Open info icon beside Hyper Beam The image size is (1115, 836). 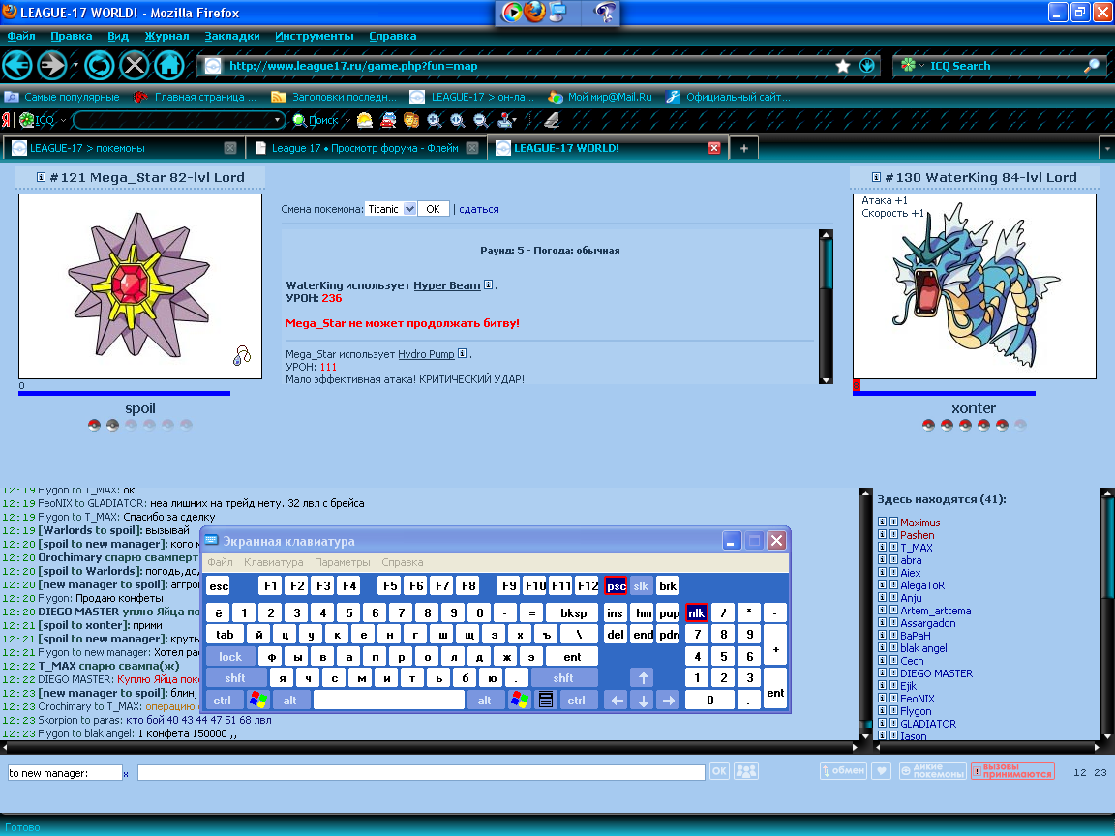coord(489,285)
